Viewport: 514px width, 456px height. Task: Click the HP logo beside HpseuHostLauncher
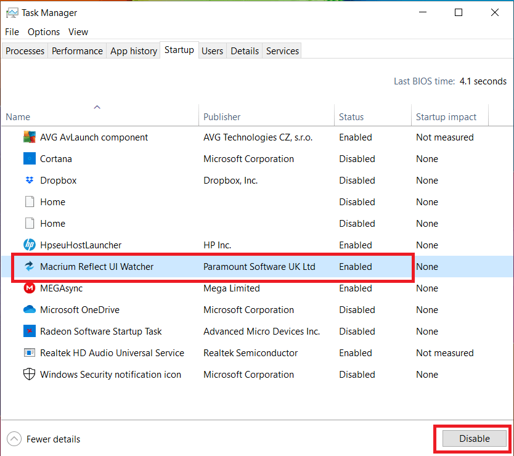[30, 245]
